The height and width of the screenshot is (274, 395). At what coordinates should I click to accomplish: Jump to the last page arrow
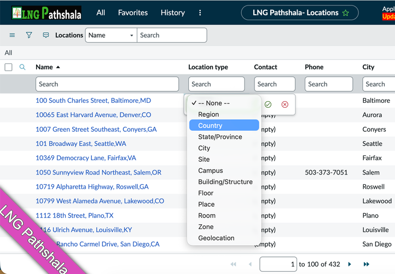pos(367,264)
